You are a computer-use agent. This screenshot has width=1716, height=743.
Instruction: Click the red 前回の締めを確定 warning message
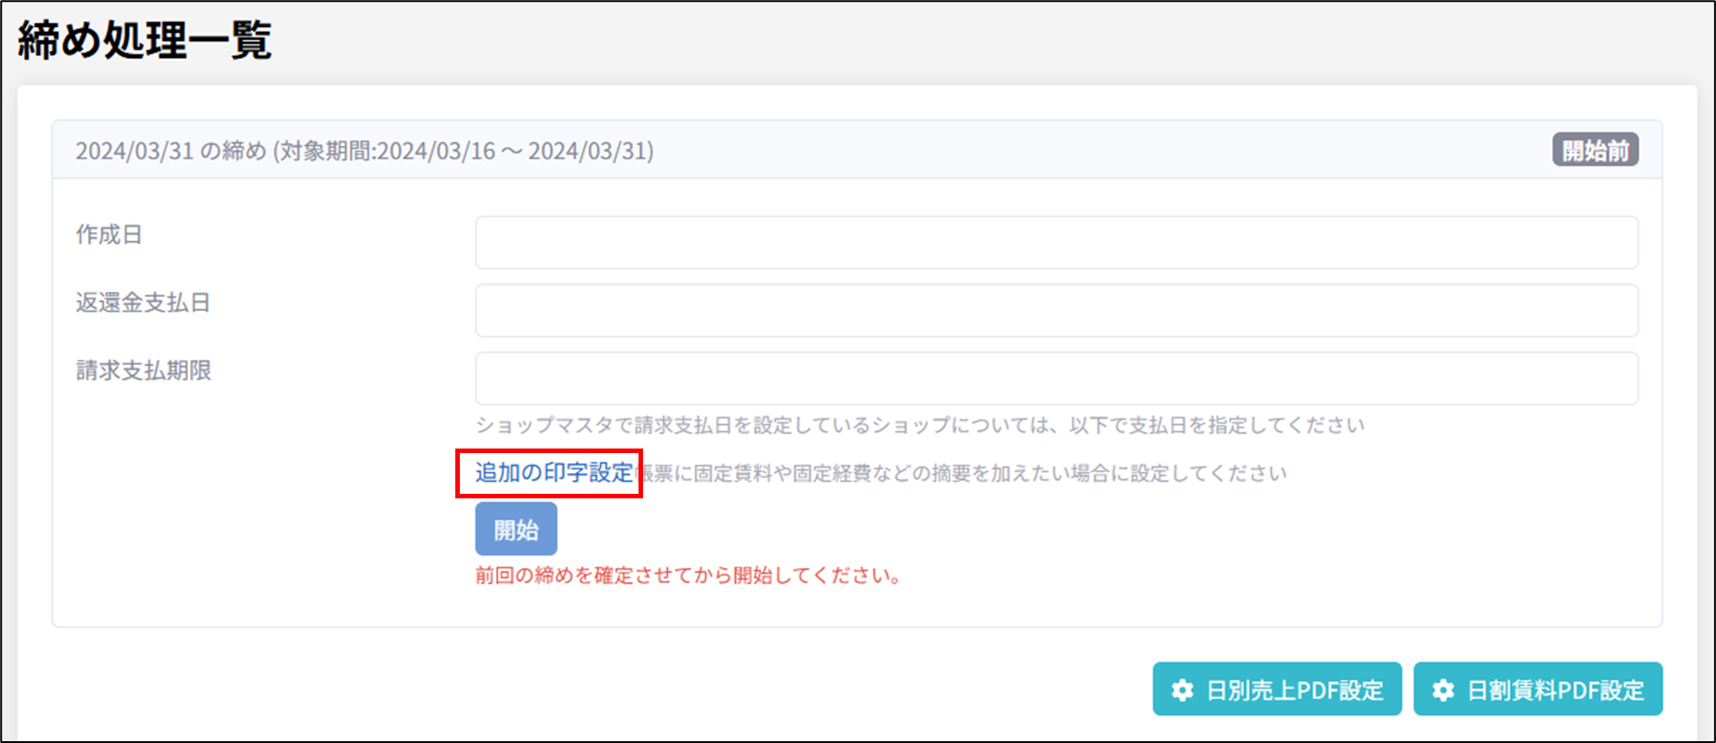(688, 575)
